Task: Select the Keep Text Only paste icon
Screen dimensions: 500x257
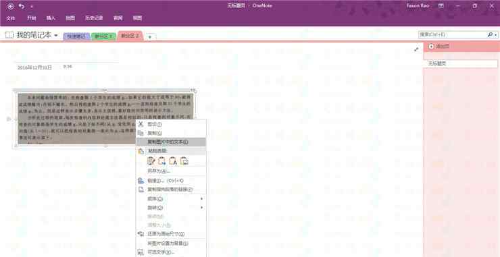Action: tap(173, 161)
